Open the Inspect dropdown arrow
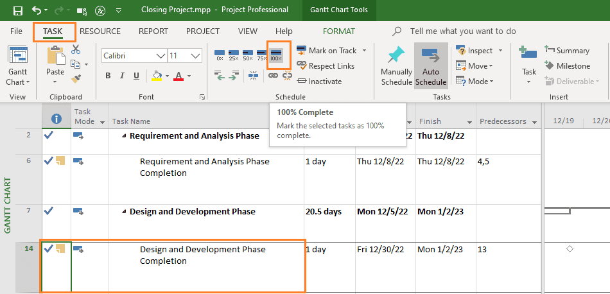 coord(500,51)
